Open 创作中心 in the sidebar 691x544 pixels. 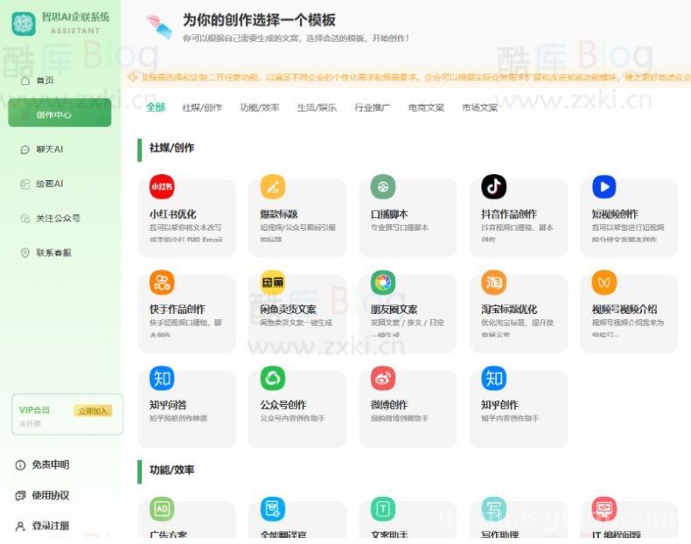point(59,115)
